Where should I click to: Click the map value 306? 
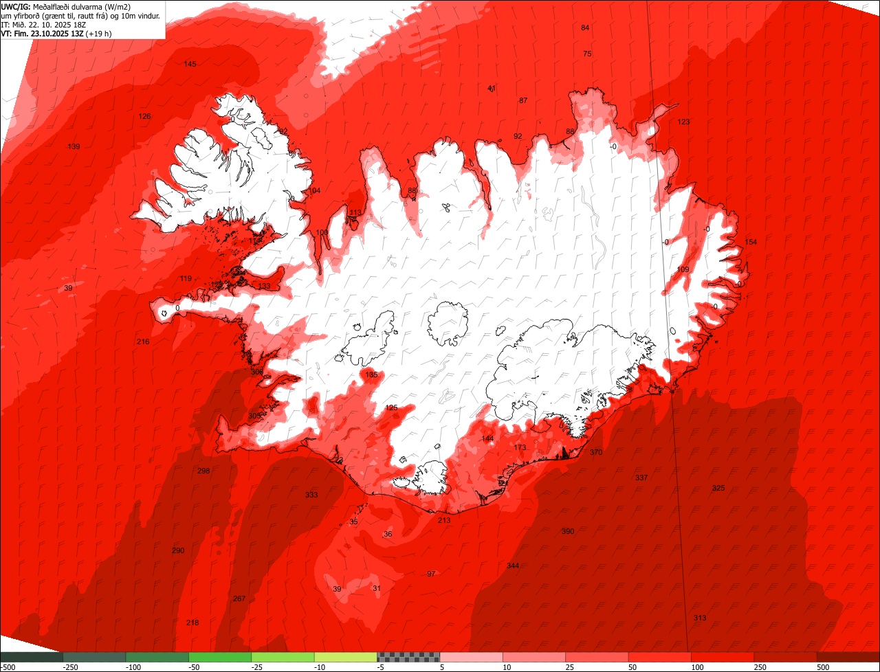click(257, 371)
